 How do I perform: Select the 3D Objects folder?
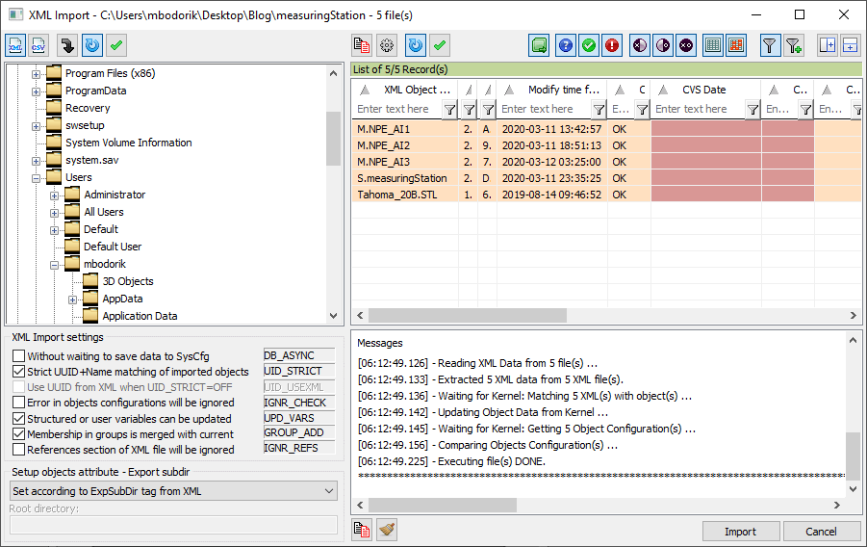[x=128, y=281]
